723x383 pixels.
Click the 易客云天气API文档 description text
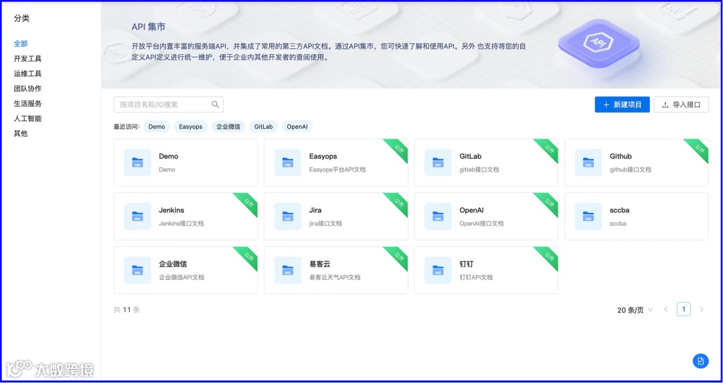click(335, 278)
